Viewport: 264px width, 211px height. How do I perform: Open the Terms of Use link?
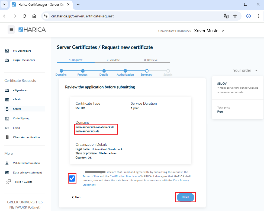(91, 176)
